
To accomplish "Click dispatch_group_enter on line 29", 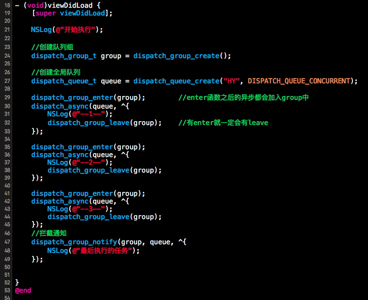I will [72, 97].
